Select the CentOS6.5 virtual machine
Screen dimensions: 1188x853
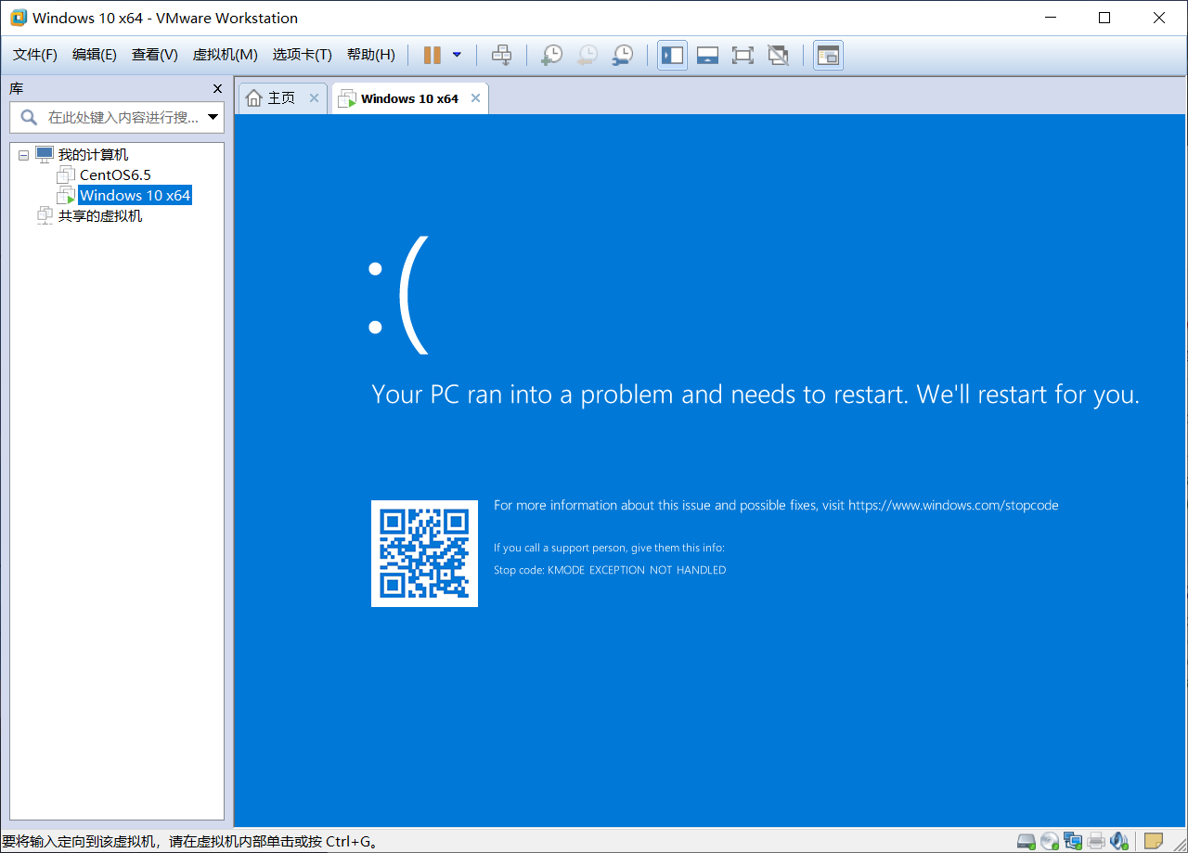click(x=115, y=174)
